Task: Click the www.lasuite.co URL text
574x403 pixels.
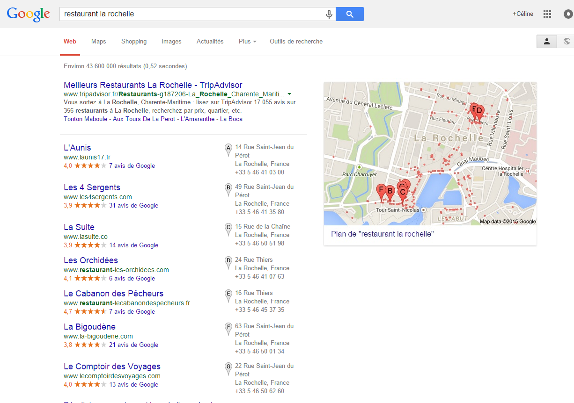Action: click(86, 237)
